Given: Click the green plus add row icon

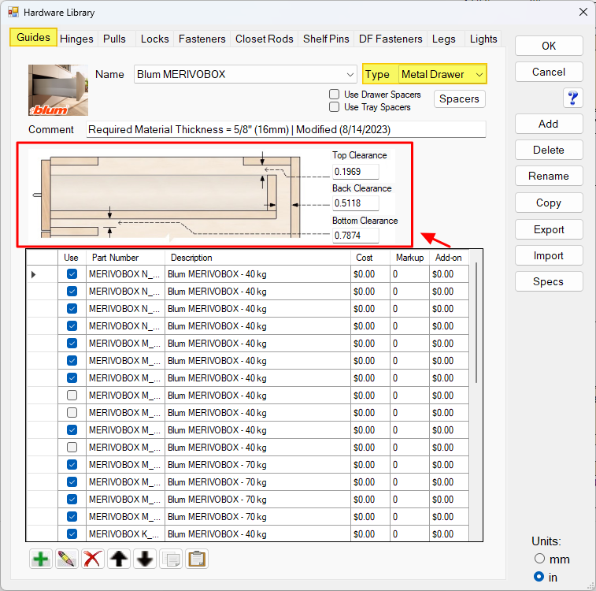Looking at the screenshot, I should point(41,559).
